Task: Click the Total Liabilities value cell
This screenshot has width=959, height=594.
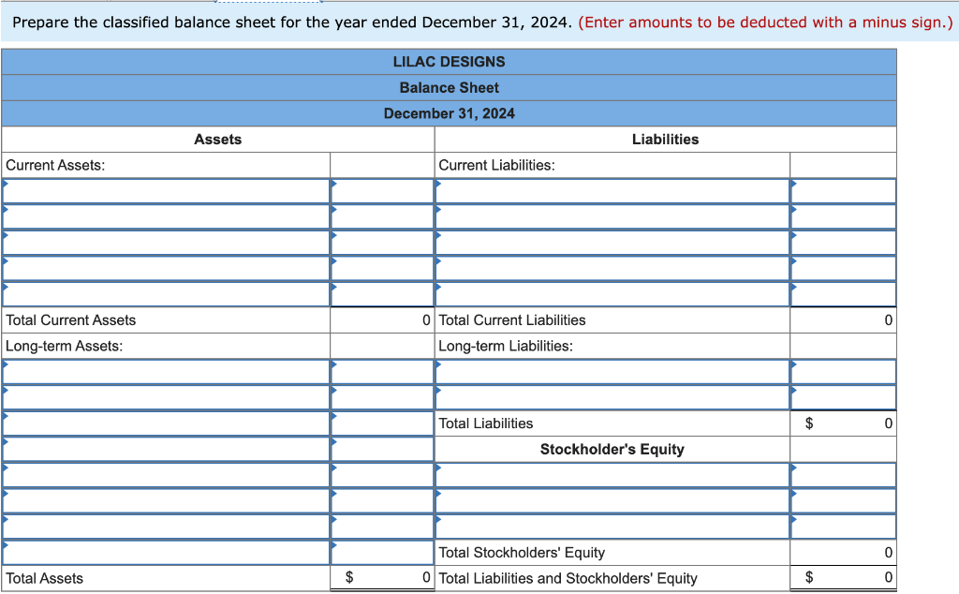Action: click(x=844, y=423)
